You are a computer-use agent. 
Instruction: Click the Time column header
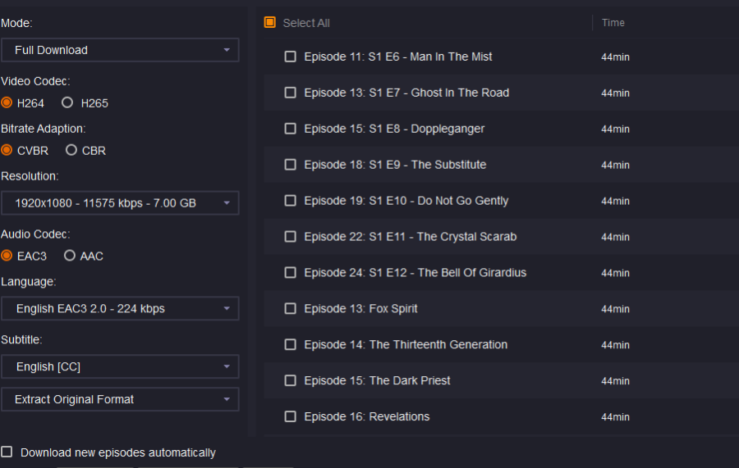[613, 23]
